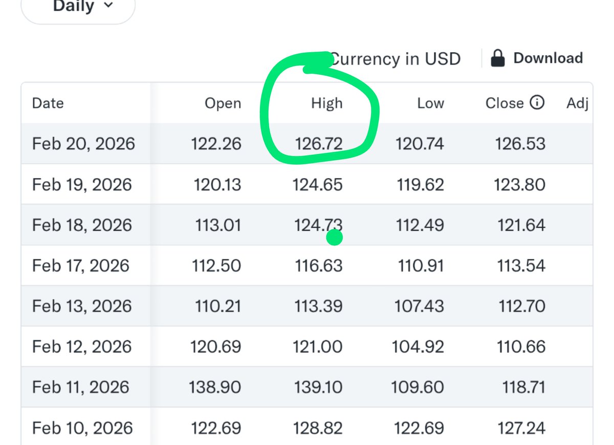The image size is (614, 445).
Task: Select the Feb 18, 2026 date cell
Action: tap(82, 225)
